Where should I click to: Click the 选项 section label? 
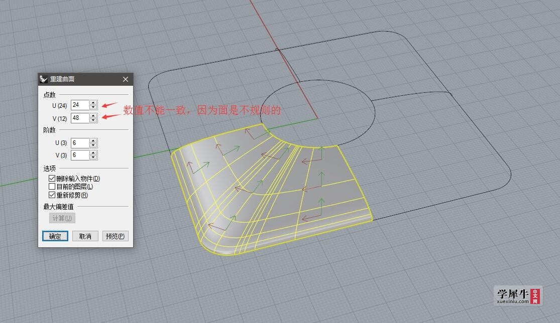[x=50, y=169]
